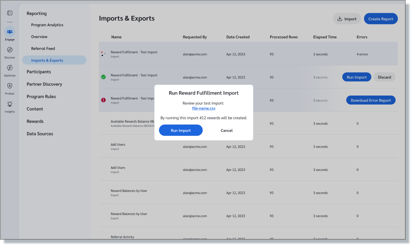This screenshot has height=245, width=411.
Task: Select Program Analytics in the Reporting menu
Action: tap(47, 25)
